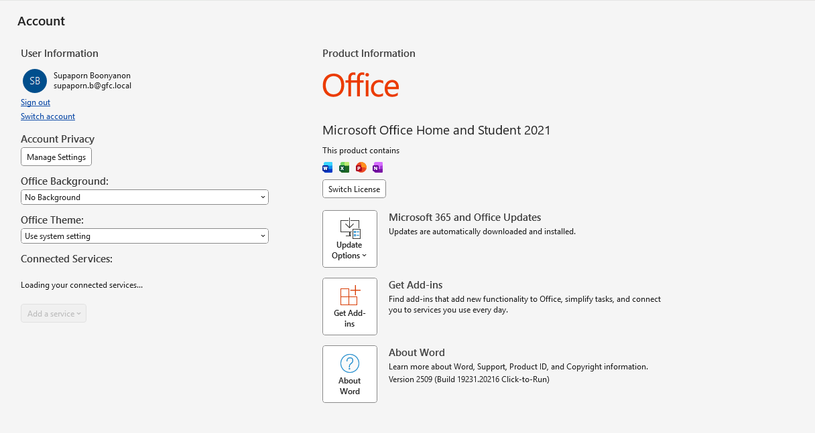This screenshot has width=815, height=433.
Task: Open the Update Options button
Action: pyautogui.click(x=349, y=239)
